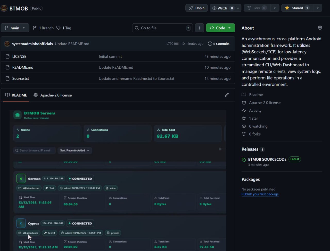Click the Activity pulse icon in sidebar
The width and height of the screenshot is (330, 251).
(244, 110)
